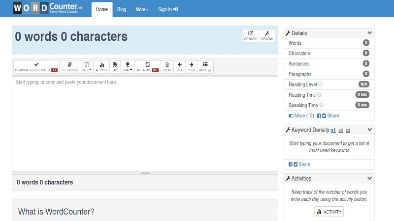Click Share link in Details panel
This screenshot has width=394, height=221.
point(333,116)
